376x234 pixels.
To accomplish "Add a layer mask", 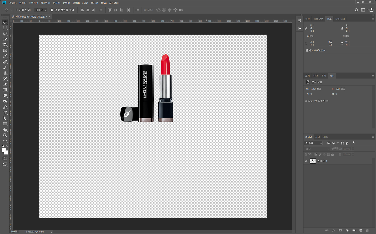I will pos(340,231).
